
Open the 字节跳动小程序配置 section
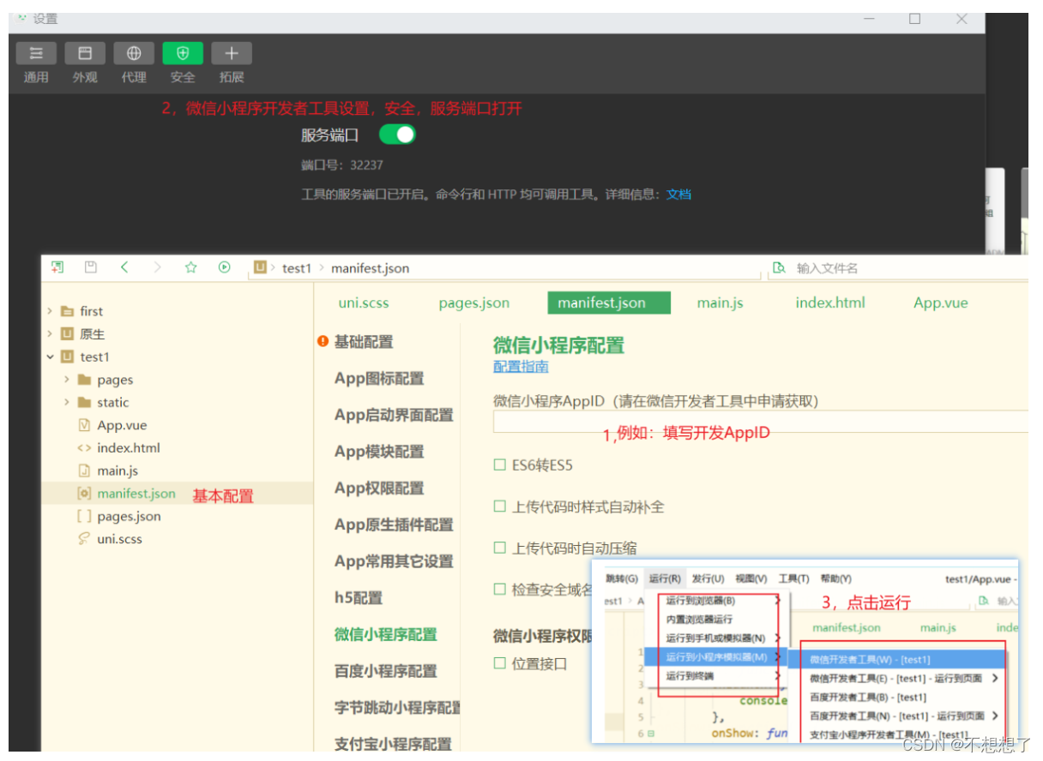point(397,708)
